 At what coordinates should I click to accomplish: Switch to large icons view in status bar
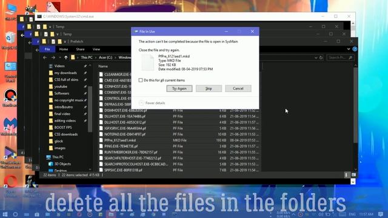tap(353, 175)
